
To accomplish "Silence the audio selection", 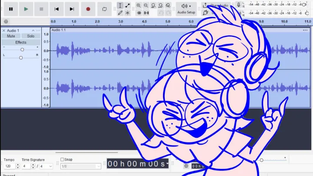I will 147,13.
